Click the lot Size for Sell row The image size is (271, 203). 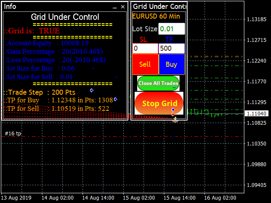[38, 77]
